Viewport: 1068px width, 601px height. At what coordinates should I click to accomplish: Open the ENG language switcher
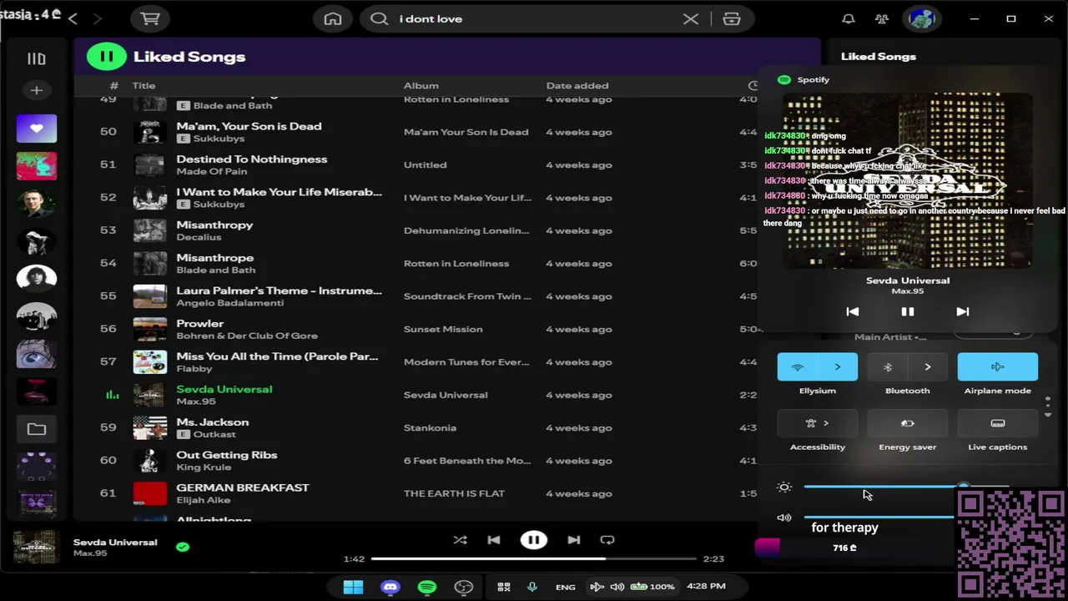tap(566, 587)
